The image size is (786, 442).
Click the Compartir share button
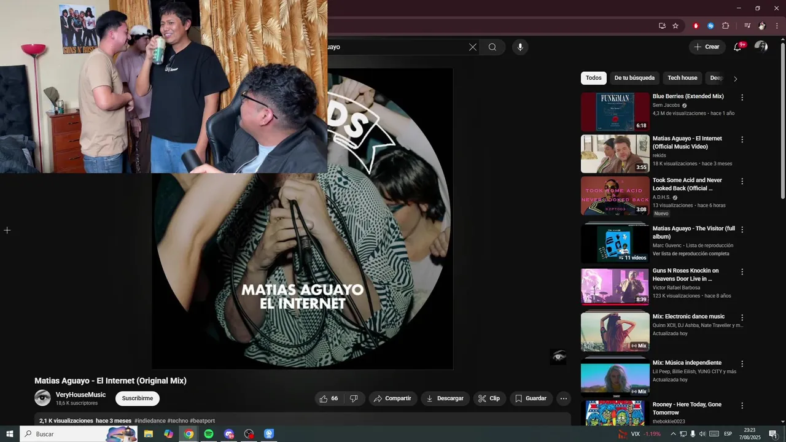click(x=393, y=398)
